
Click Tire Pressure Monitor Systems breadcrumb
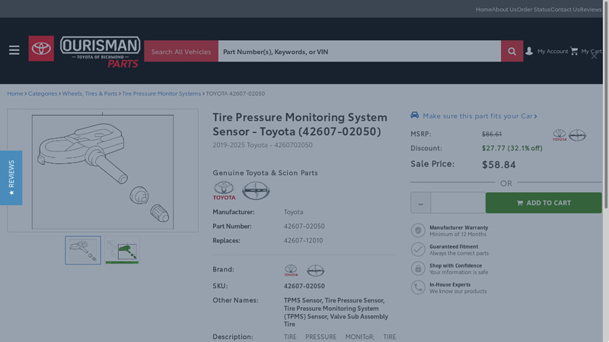[161, 93]
